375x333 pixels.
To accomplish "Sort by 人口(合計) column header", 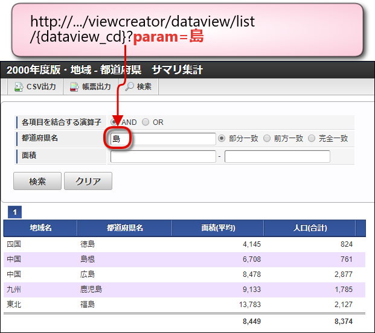I will coord(310,228).
